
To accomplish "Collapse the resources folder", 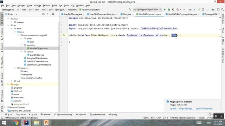I will tap(15, 68).
